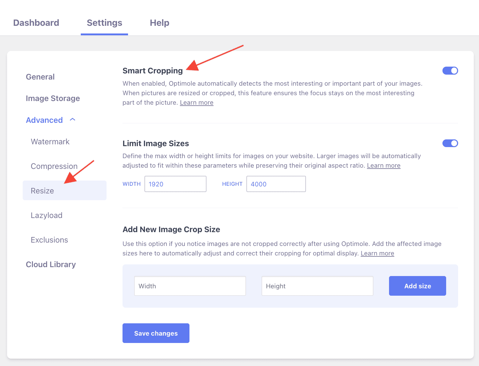
Task: Open the Dashboard tab
Action: [x=36, y=23]
